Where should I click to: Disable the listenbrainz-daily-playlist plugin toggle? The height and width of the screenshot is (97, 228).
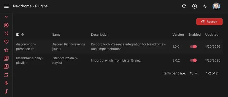click(x=193, y=60)
